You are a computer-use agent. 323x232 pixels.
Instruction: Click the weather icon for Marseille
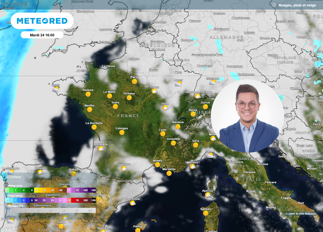(x=169, y=173)
